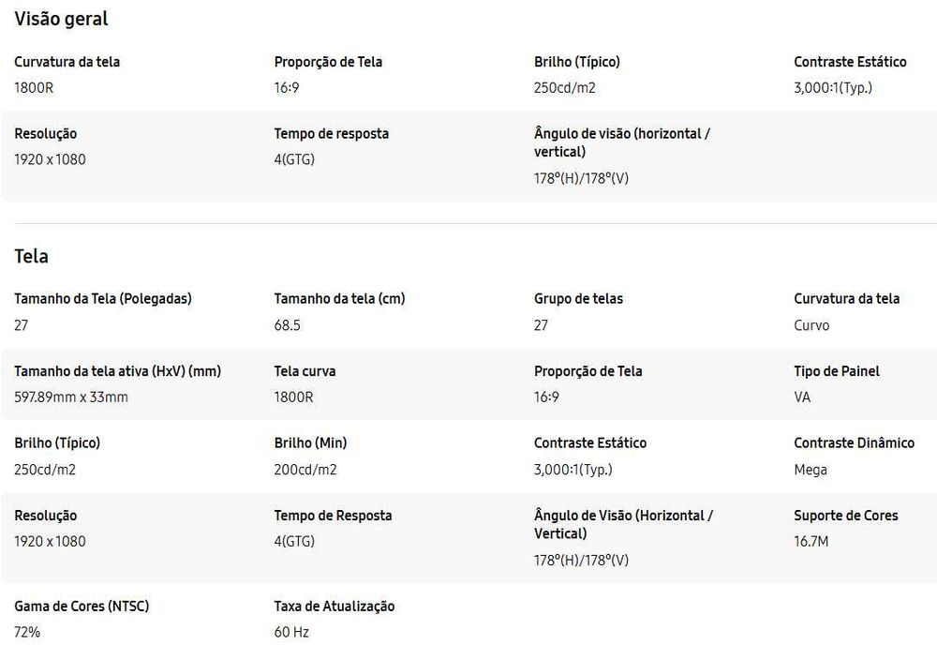Click the Tela curva label
Image resolution: width=937 pixels, height=645 pixels.
click(x=305, y=371)
